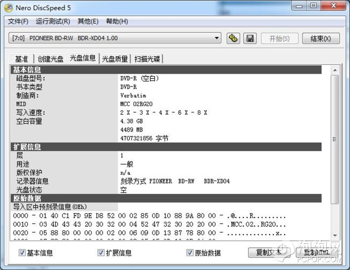Click the Nero DiscSpeed app icon
350x270 pixels.
click(x=8, y=8)
